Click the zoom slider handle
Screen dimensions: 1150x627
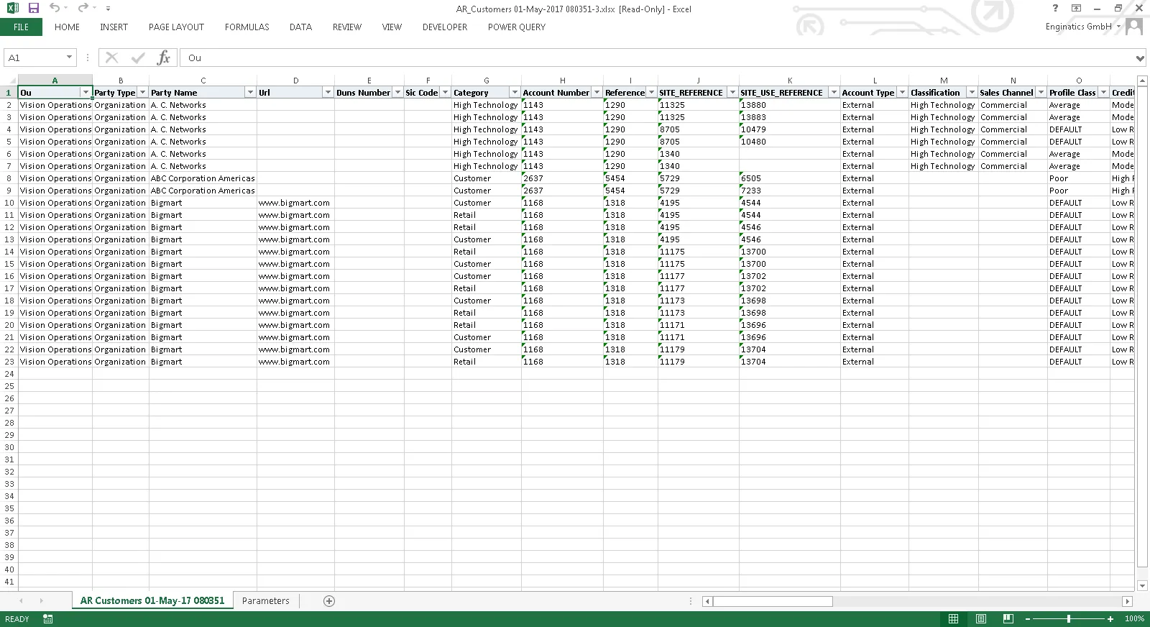tap(1069, 618)
